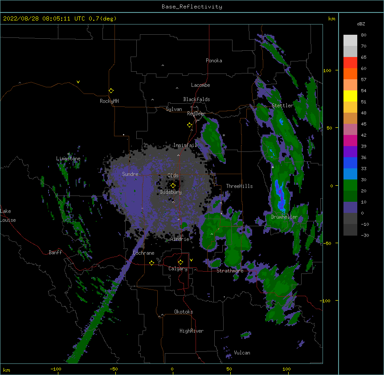
Task: Click the white 80 dBZ legend color
Action: tap(350, 41)
